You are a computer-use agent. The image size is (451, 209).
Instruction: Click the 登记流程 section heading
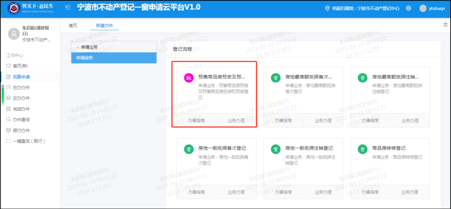pos(182,49)
